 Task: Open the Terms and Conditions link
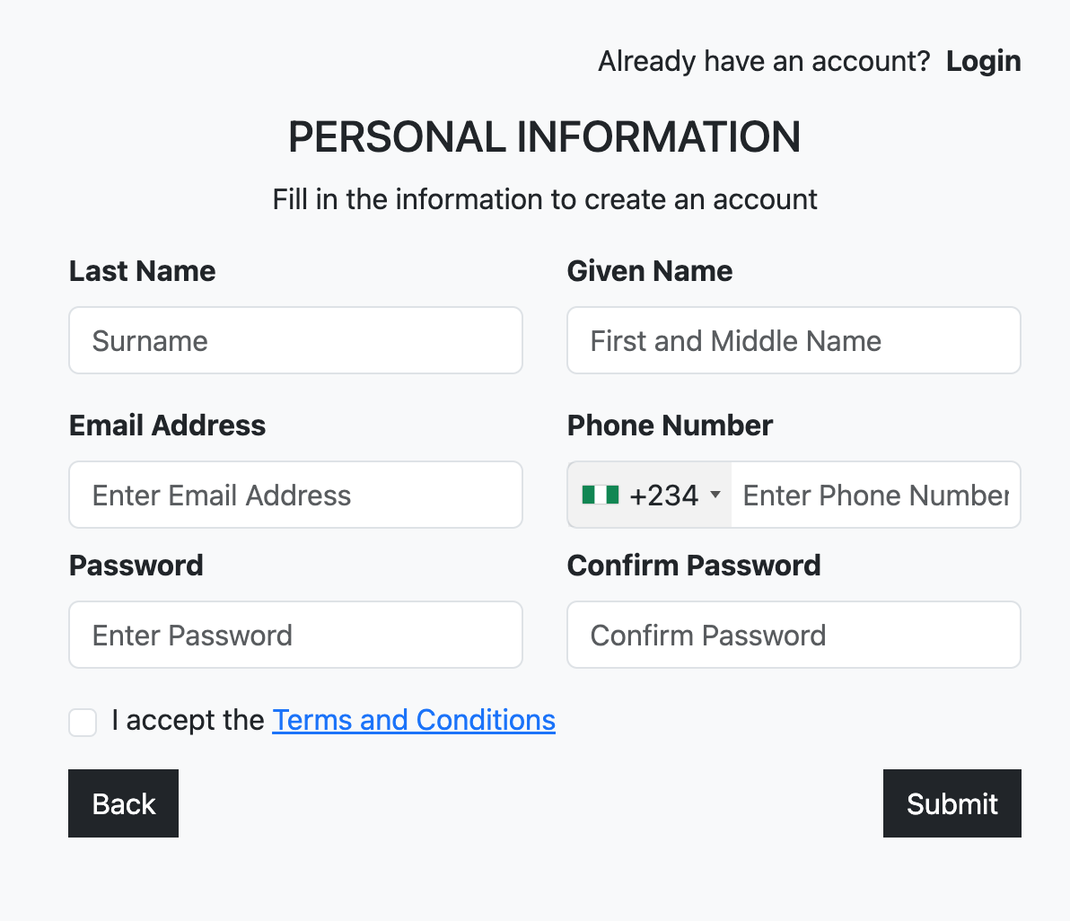tap(414, 720)
